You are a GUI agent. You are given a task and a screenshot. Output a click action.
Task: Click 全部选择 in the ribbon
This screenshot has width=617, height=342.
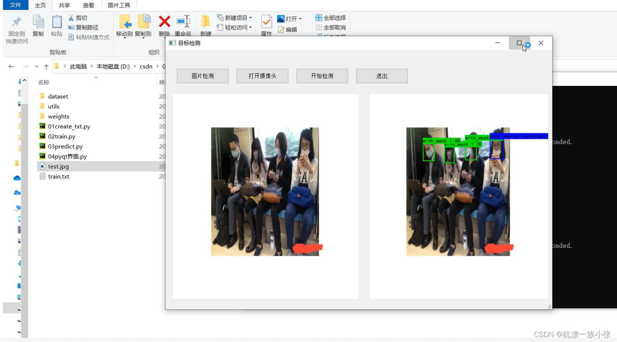tap(331, 18)
